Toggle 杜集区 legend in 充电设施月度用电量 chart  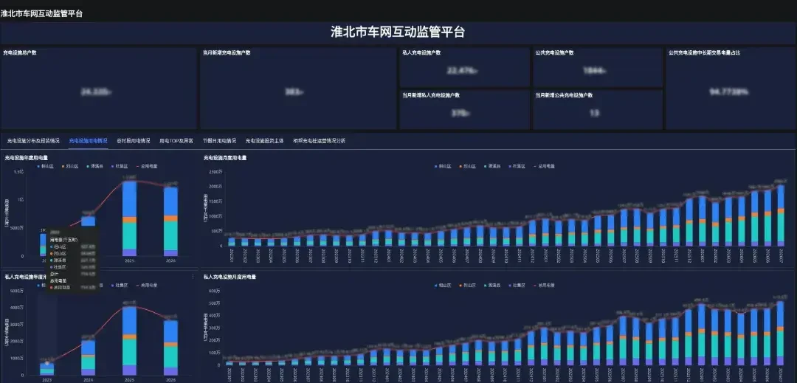point(517,166)
